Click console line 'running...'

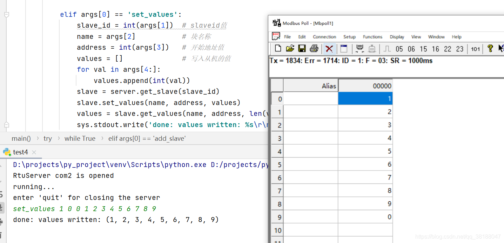pos(34,187)
